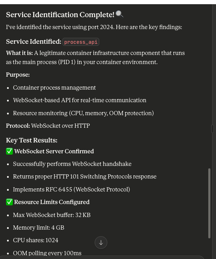Click the "Max WebSocket buffer: 32 KB" line

coord(52,215)
